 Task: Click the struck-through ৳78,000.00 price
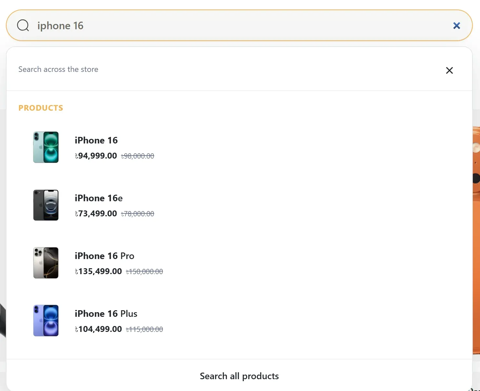tap(138, 214)
